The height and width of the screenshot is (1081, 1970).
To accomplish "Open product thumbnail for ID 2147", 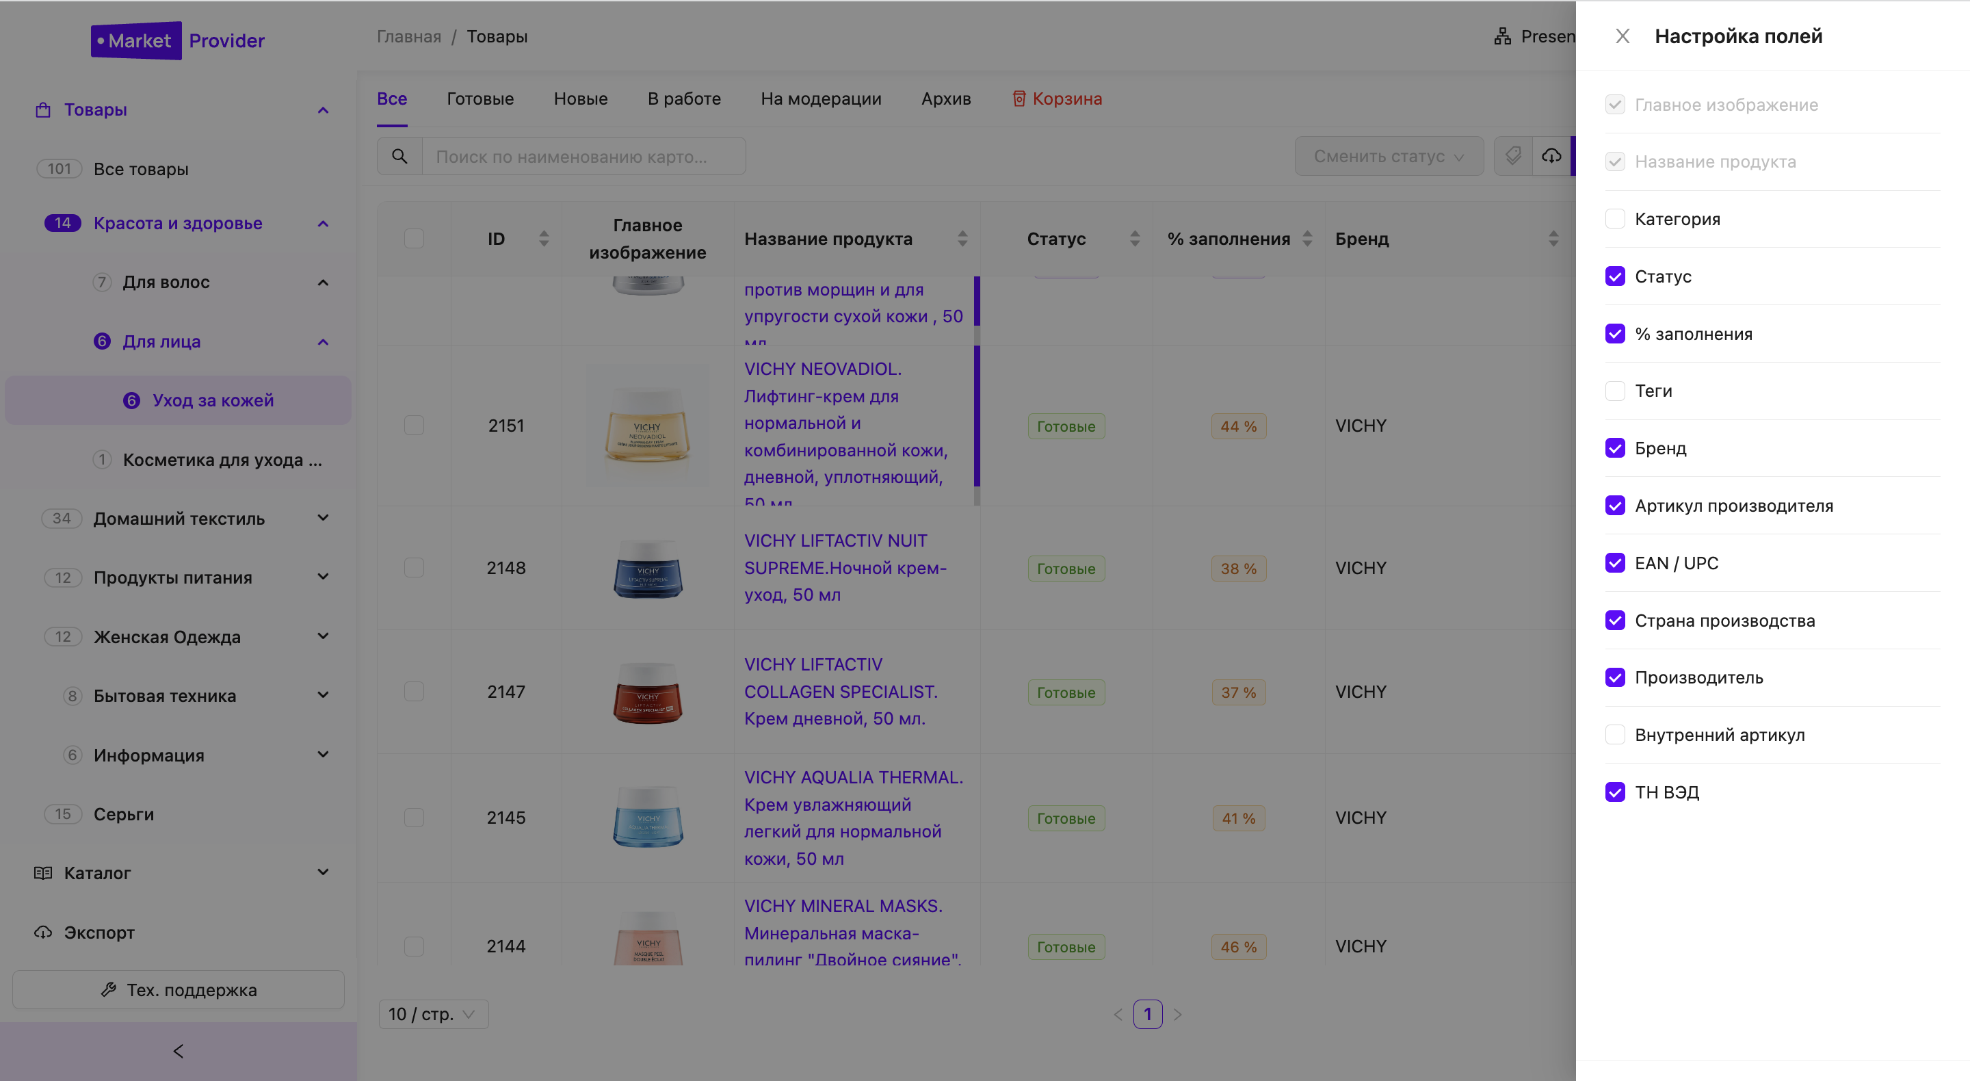I will pyautogui.click(x=648, y=692).
